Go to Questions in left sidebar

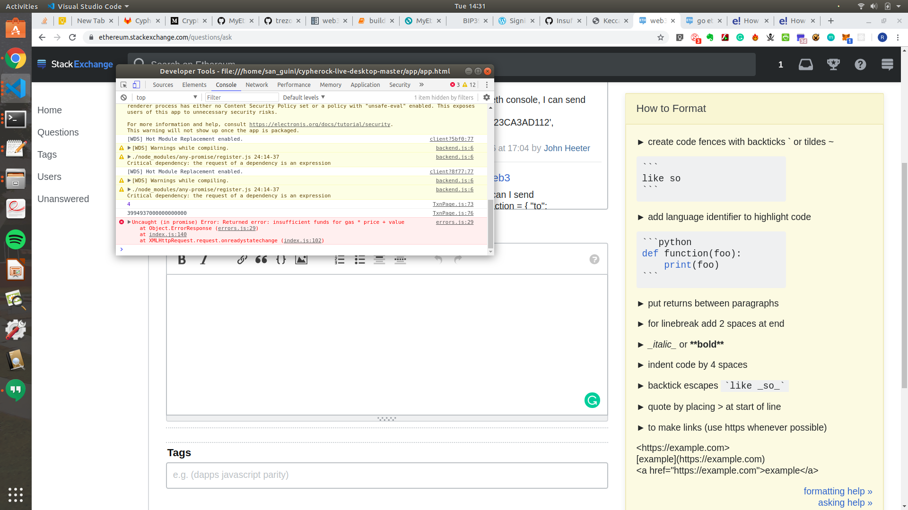click(58, 133)
